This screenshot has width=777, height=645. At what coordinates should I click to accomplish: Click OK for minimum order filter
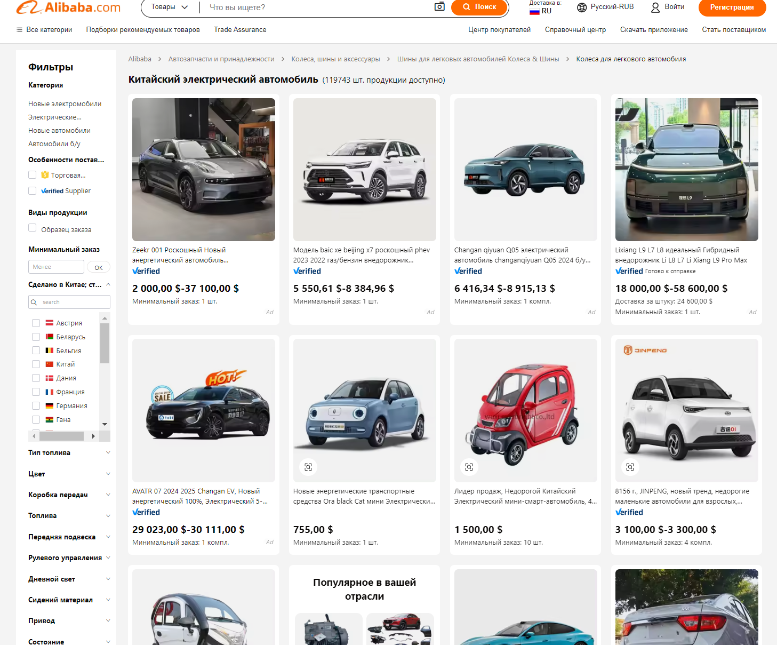(99, 267)
